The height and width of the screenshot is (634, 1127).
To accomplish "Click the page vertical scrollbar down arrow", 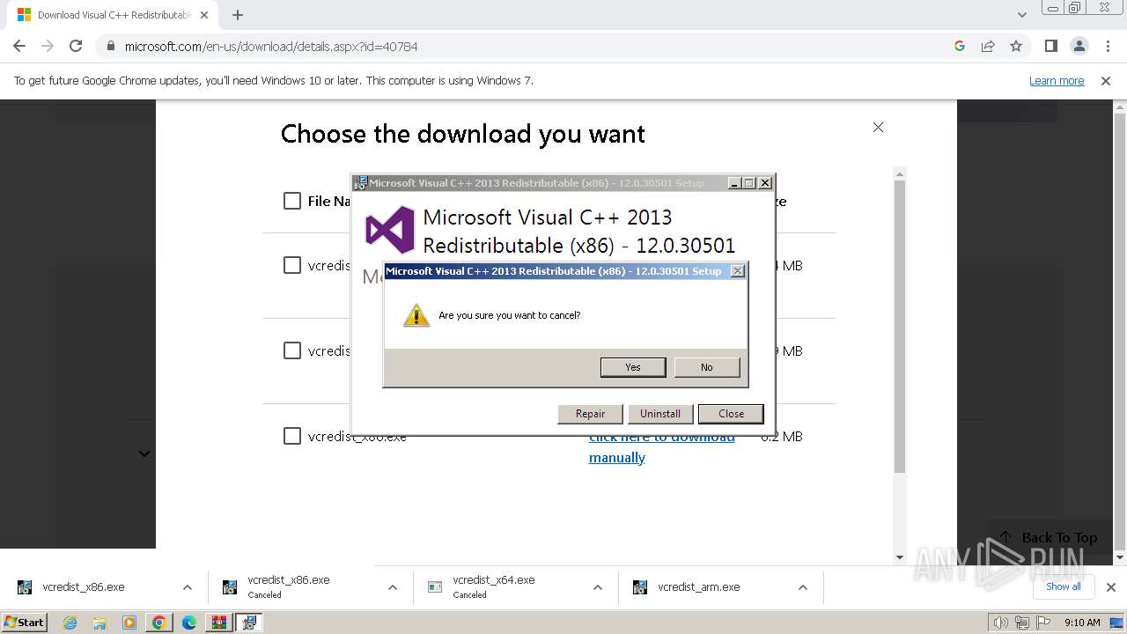I will 1120,557.
